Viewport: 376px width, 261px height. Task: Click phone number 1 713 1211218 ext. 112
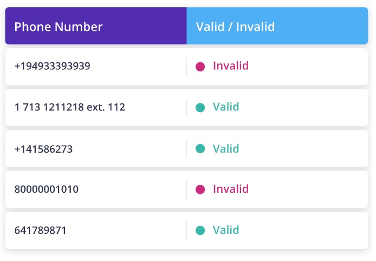(x=70, y=107)
